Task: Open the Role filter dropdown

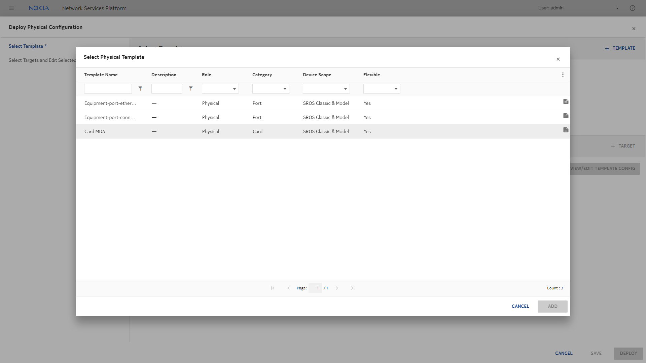Action: pos(220,89)
